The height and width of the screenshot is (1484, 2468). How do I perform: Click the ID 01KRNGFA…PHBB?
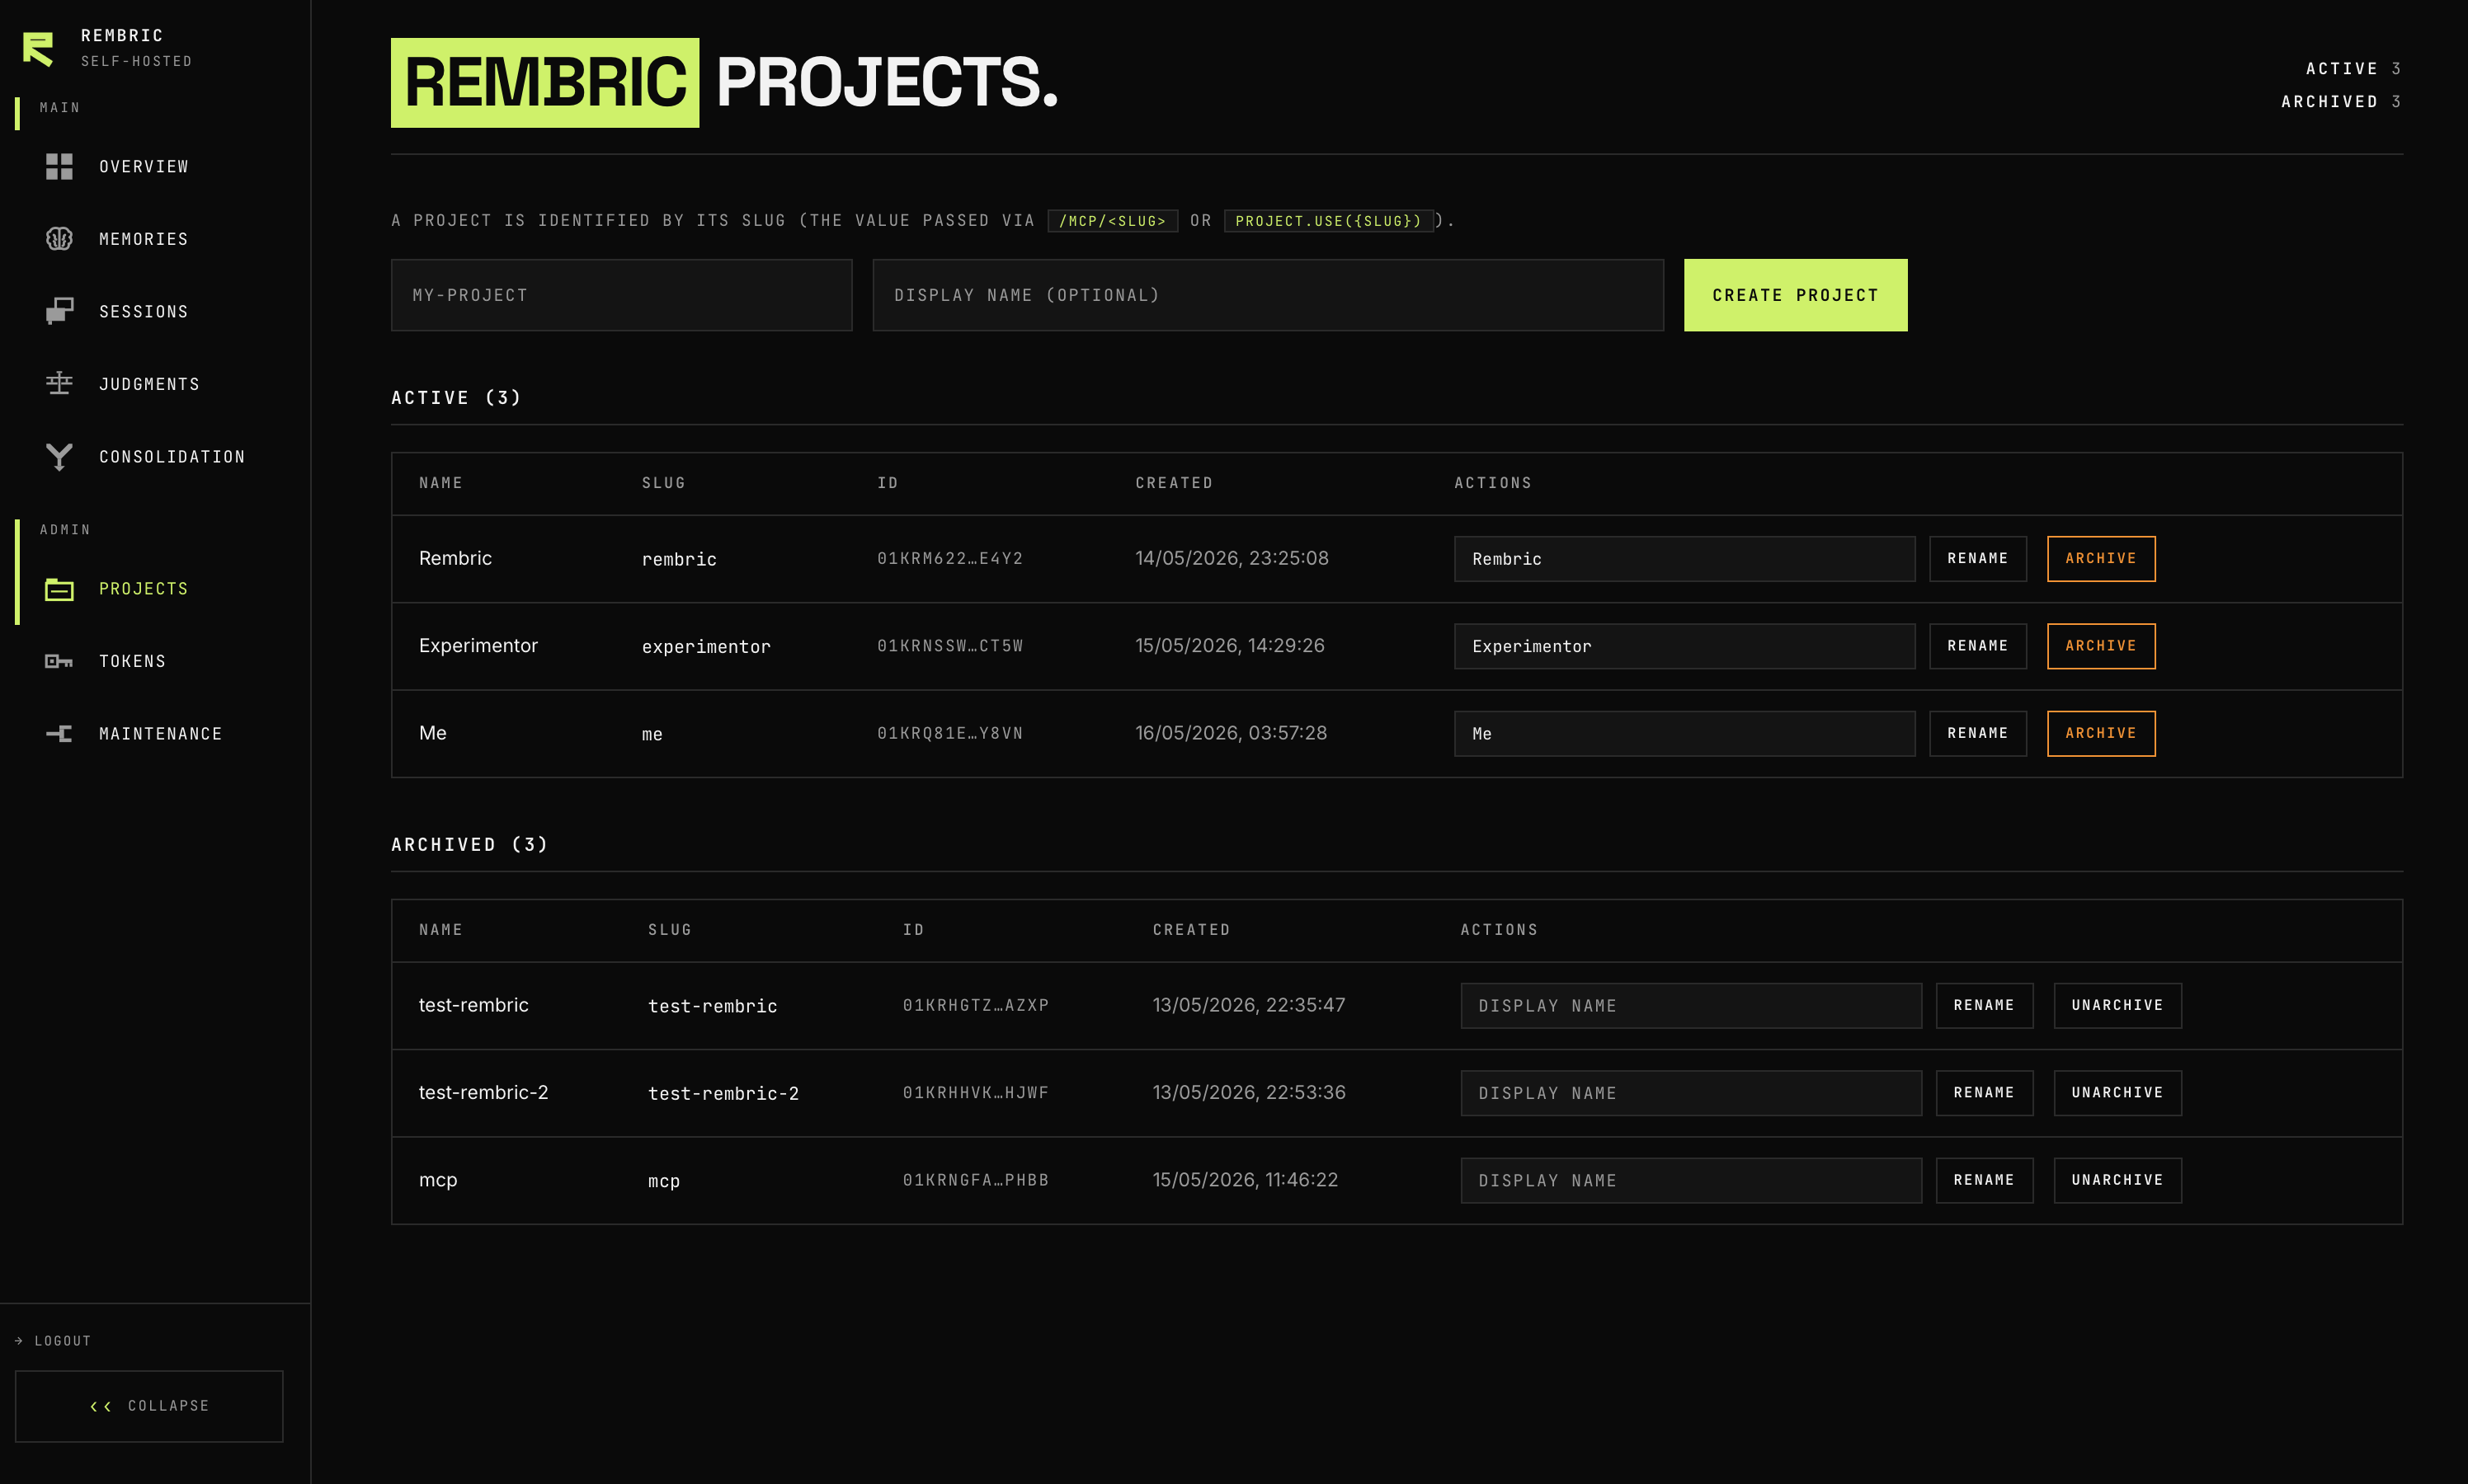tap(975, 1180)
